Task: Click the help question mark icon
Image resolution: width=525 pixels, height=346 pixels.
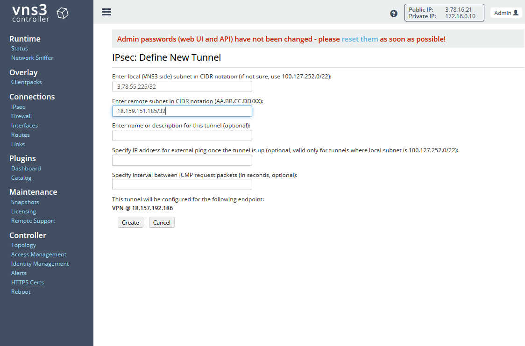Action: click(393, 13)
